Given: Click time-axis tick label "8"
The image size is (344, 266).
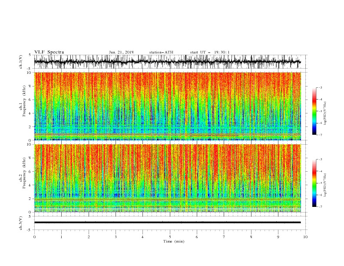Looking at the screenshot, I should [251, 237].
